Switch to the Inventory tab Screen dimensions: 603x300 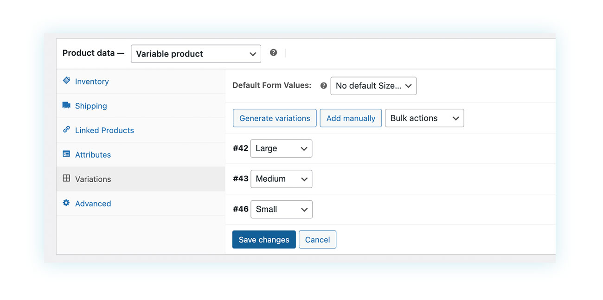(141, 82)
